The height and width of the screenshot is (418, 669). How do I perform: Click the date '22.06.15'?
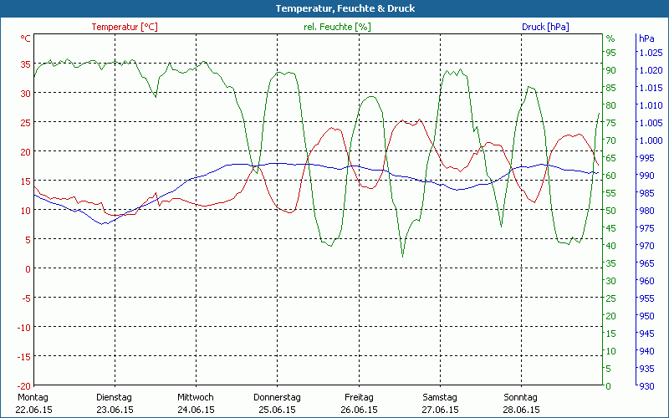coord(33,410)
